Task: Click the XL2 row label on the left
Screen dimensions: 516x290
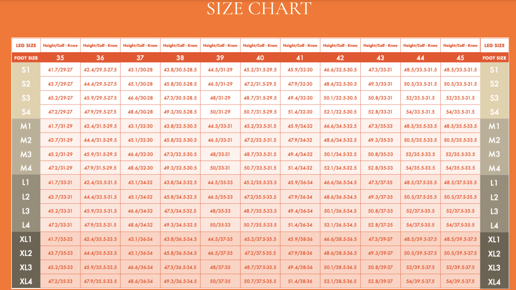Action: pyautogui.click(x=26, y=254)
